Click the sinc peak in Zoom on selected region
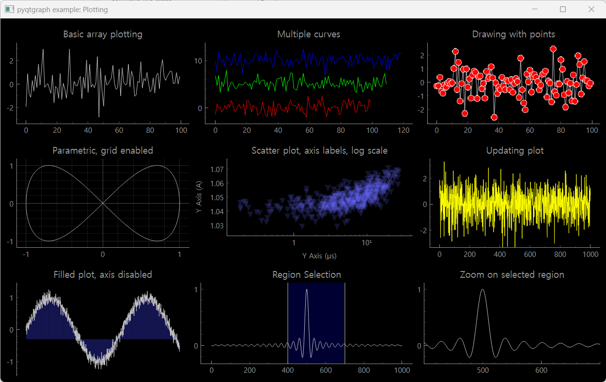The image size is (606, 382). coord(482,289)
